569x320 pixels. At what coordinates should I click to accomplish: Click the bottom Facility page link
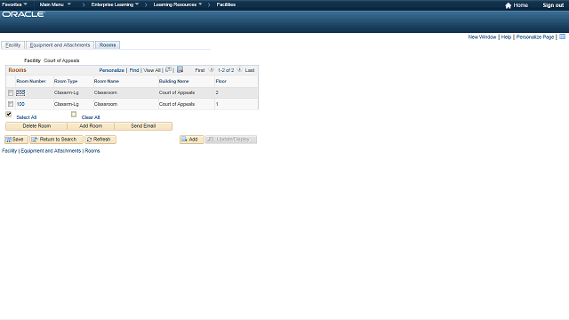(10, 151)
